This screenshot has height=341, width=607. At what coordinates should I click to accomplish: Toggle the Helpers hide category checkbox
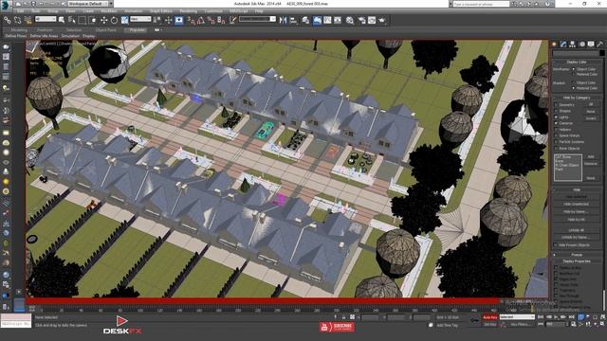coord(557,130)
